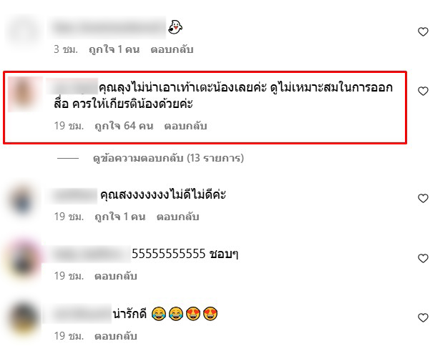Reply to the น่ารักดี emoji comment
Viewport: 435px width, 346px height.
[116, 336]
